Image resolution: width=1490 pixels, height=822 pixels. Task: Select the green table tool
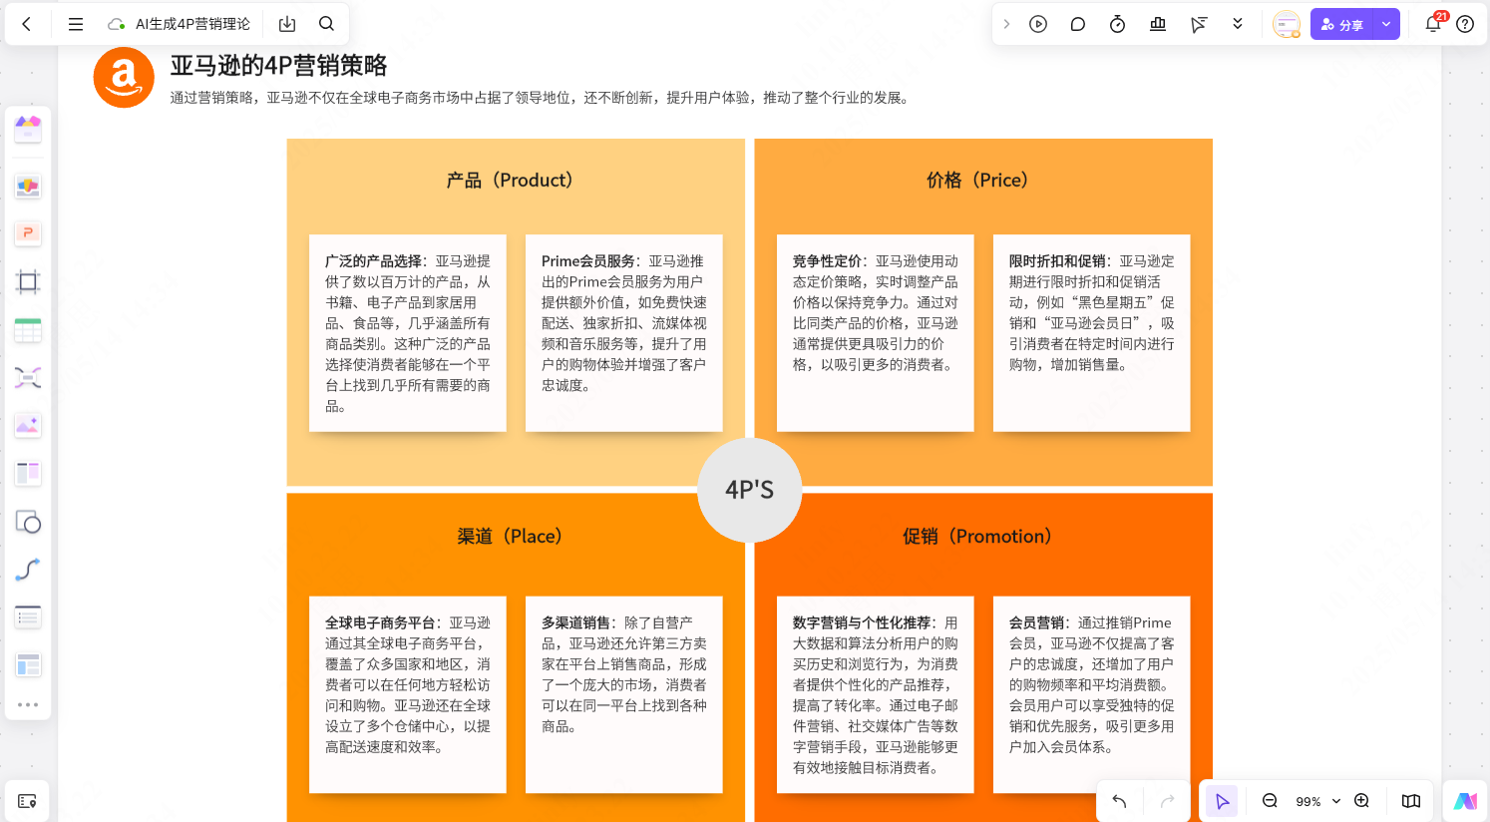(28, 330)
